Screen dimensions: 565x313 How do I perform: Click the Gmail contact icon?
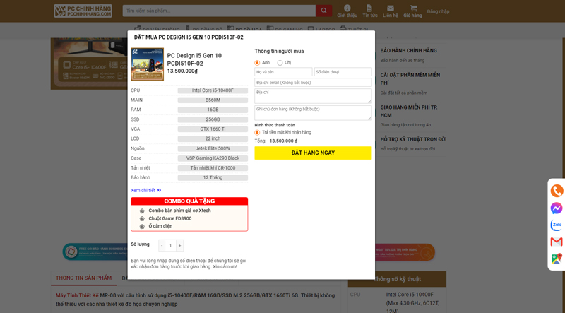click(557, 242)
